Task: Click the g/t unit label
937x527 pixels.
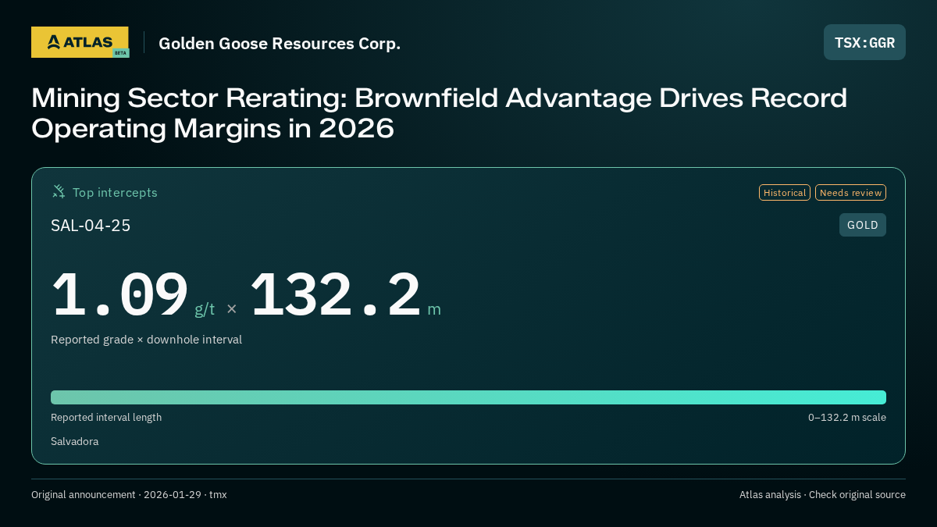Action: tap(205, 309)
